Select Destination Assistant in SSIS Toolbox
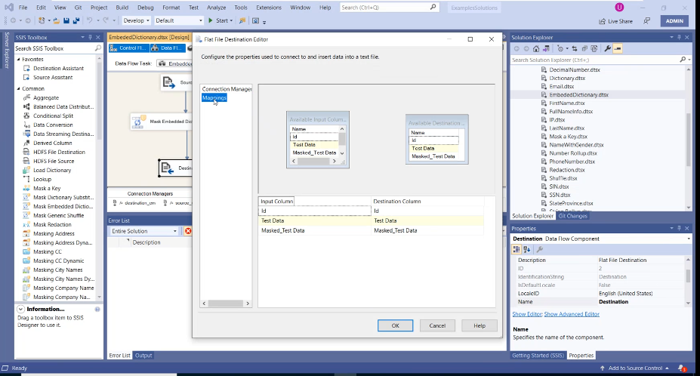 pyautogui.click(x=58, y=68)
